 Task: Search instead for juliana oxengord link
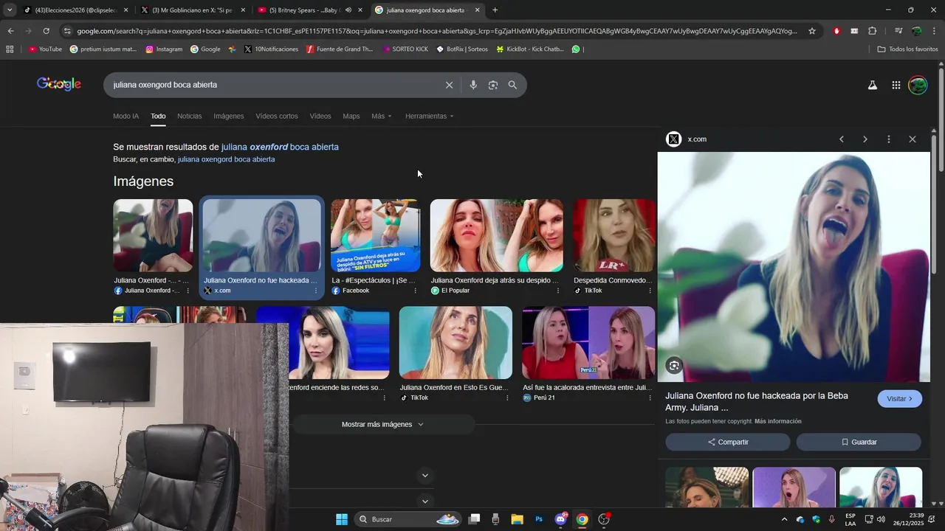226,159
